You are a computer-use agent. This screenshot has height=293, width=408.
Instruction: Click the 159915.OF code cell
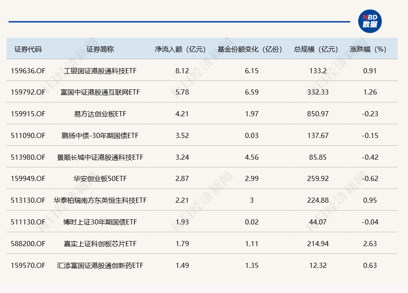[x=28, y=114]
